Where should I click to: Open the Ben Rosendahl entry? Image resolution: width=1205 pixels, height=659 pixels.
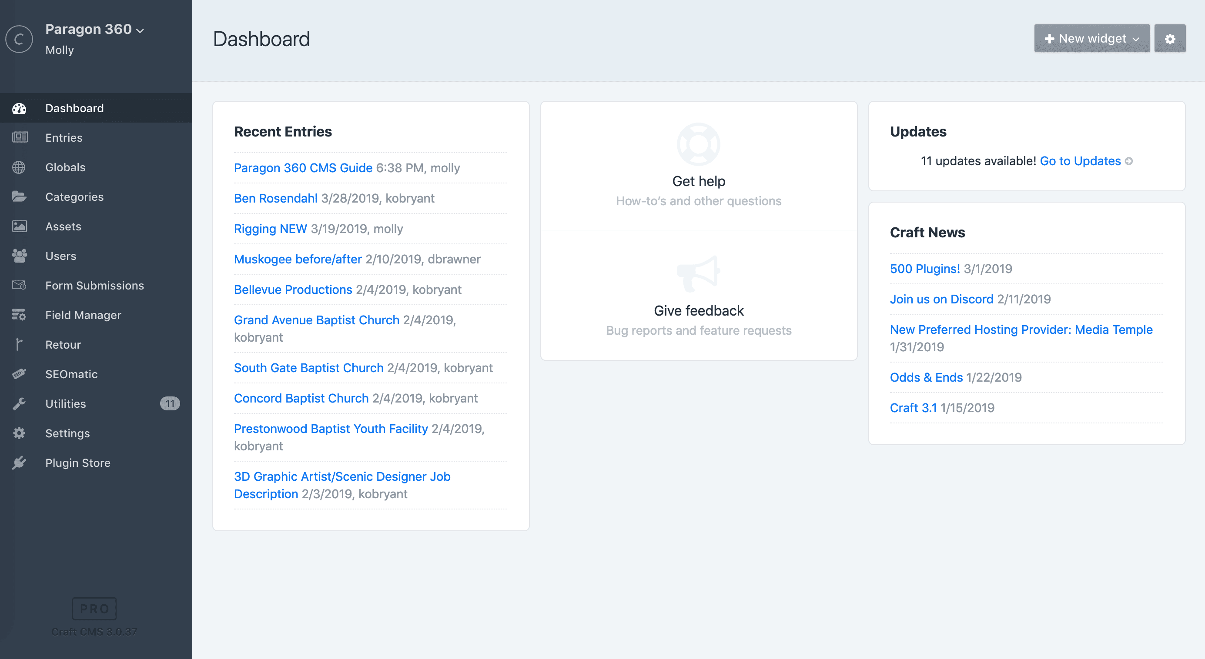point(275,198)
